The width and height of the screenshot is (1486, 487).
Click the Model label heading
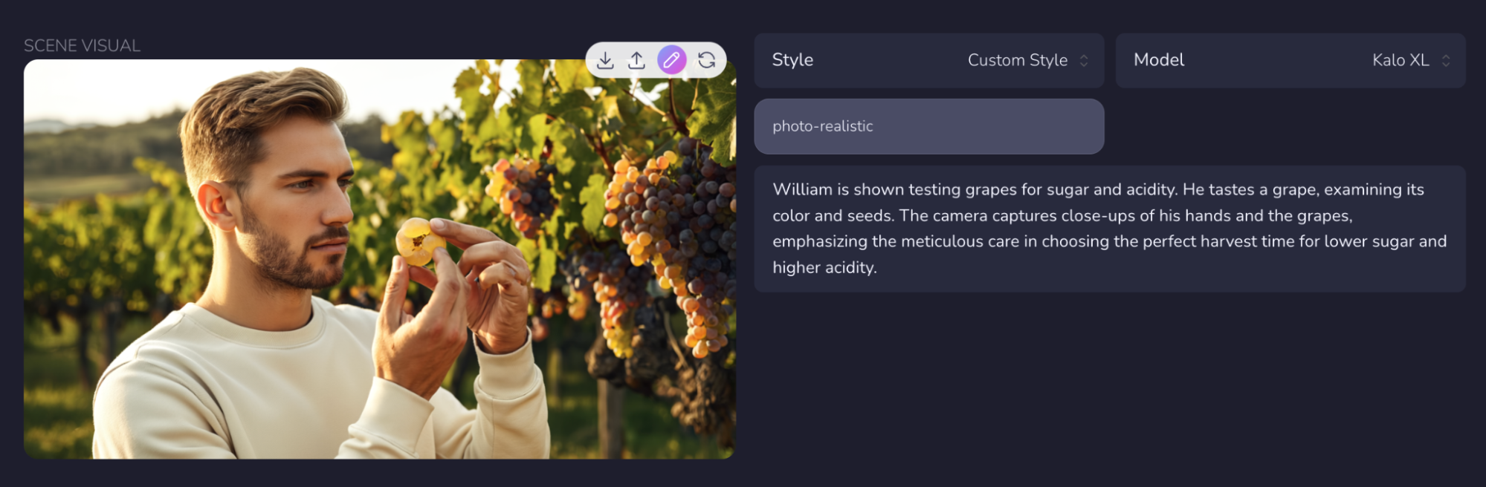(x=1159, y=60)
